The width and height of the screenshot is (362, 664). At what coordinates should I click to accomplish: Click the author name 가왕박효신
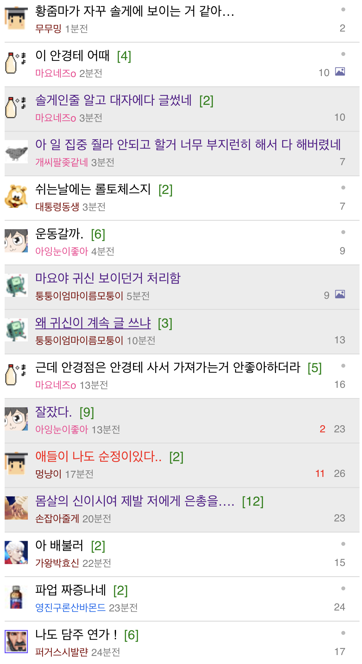[x=57, y=563]
